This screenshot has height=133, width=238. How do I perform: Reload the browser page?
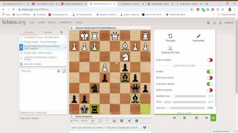(13, 10)
